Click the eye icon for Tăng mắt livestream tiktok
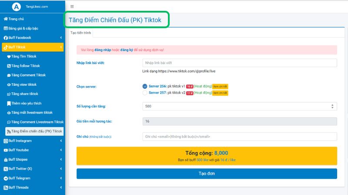Viewport: 348px width, 195px height. pyautogui.click(x=9, y=113)
